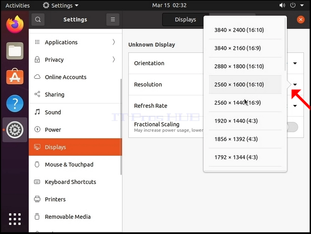Select 2880 × 1800 (16:10) resolution
Screen dimensions: 311x234
pos(245,66)
